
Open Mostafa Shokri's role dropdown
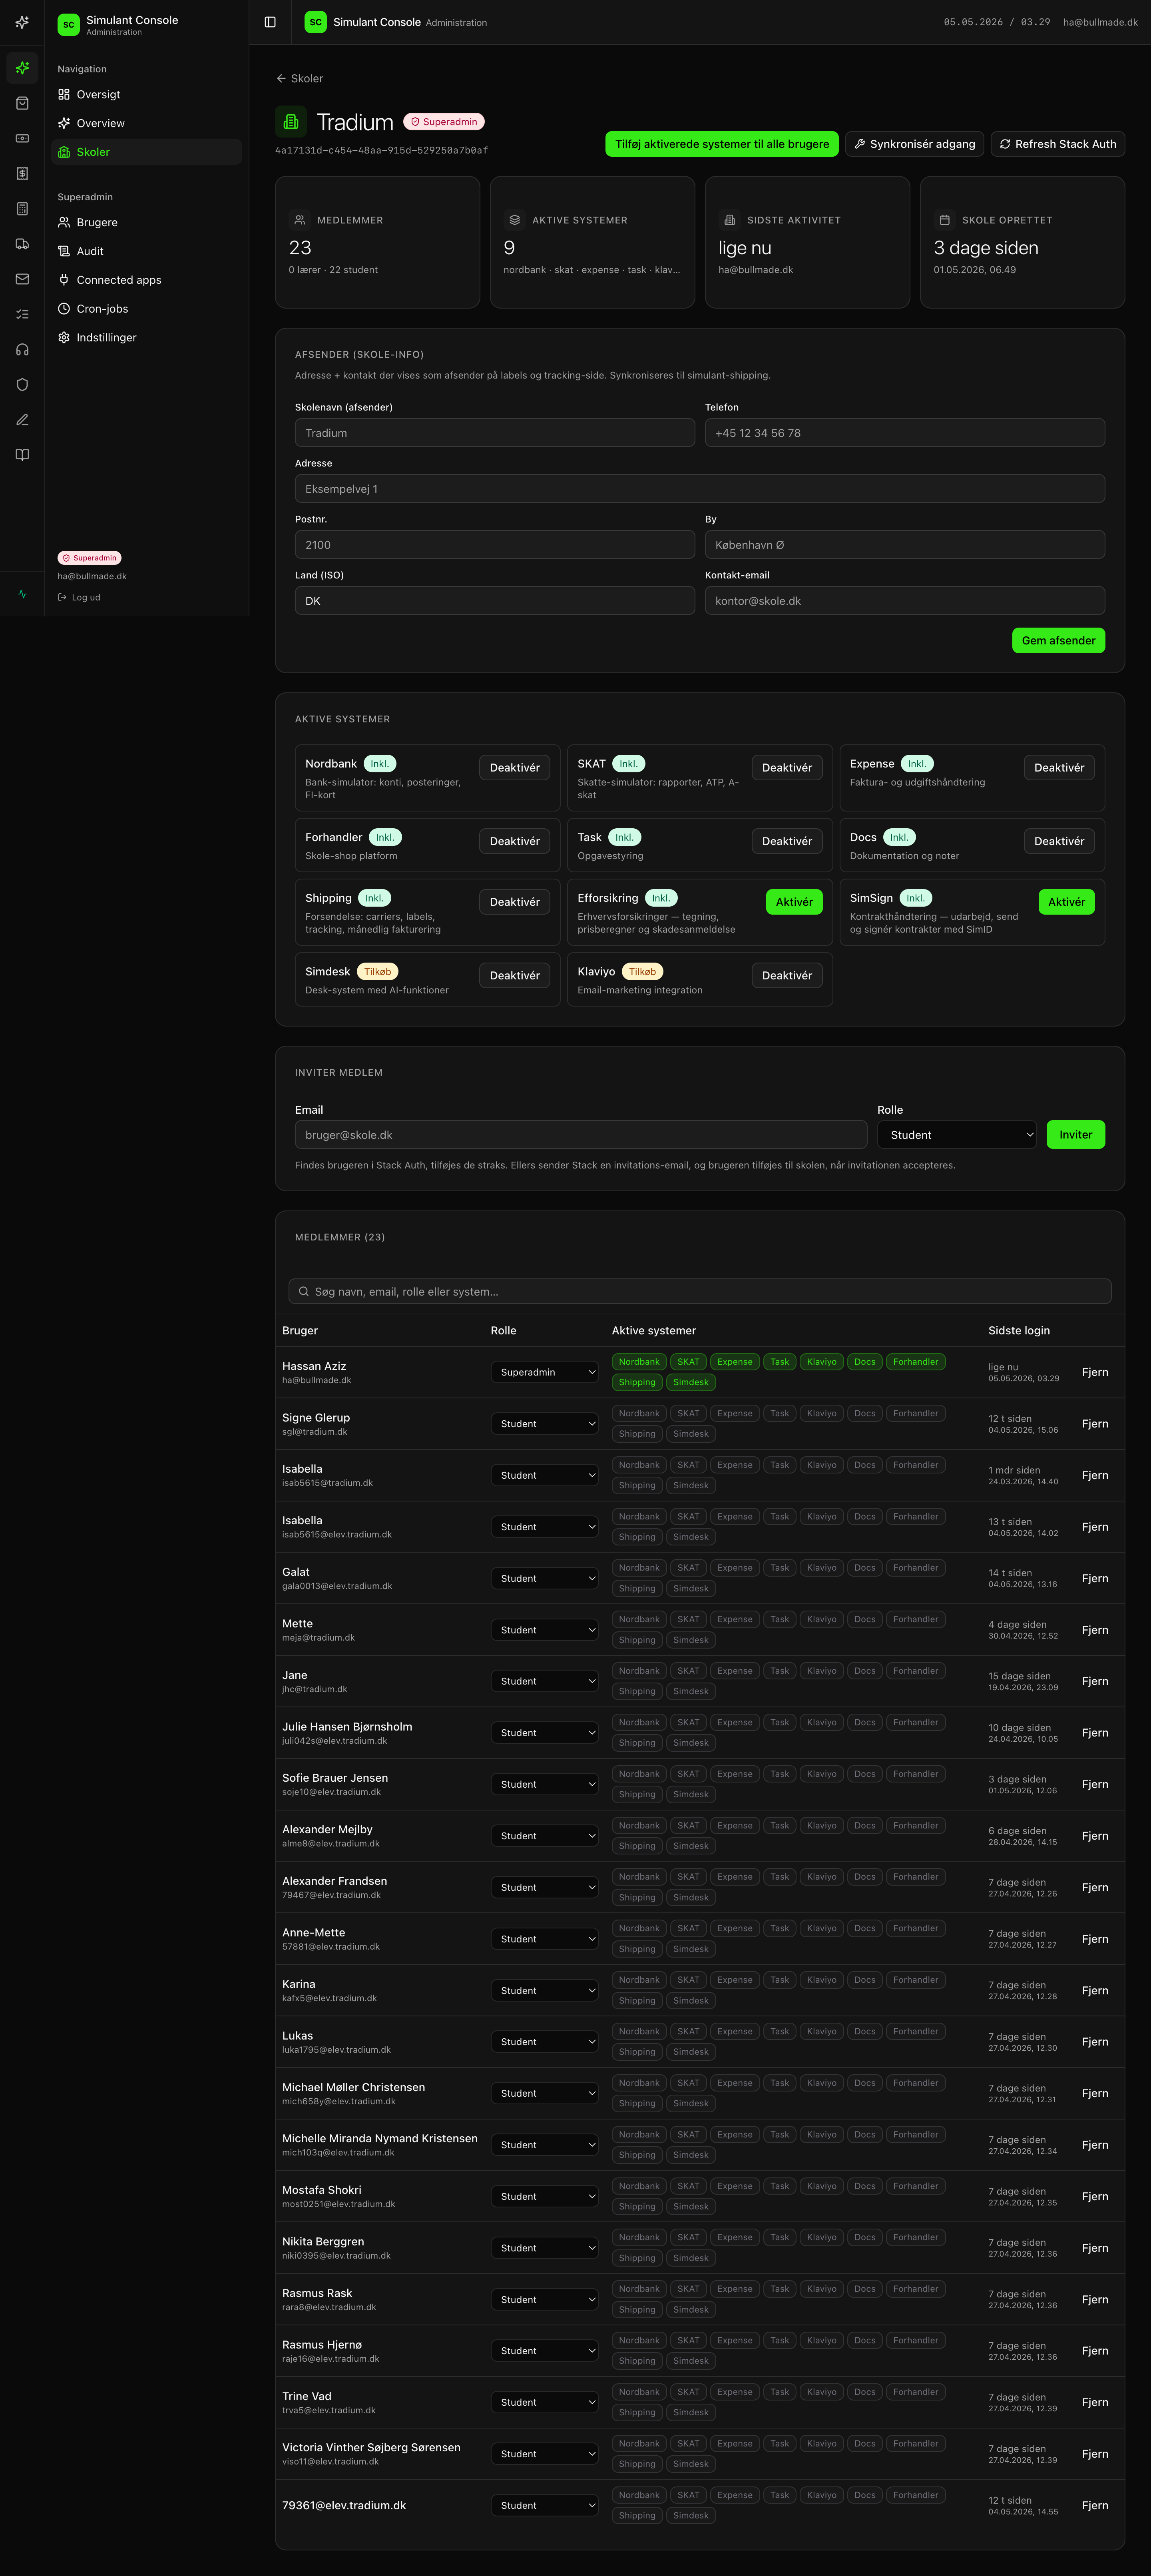click(x=545, y=2196)
